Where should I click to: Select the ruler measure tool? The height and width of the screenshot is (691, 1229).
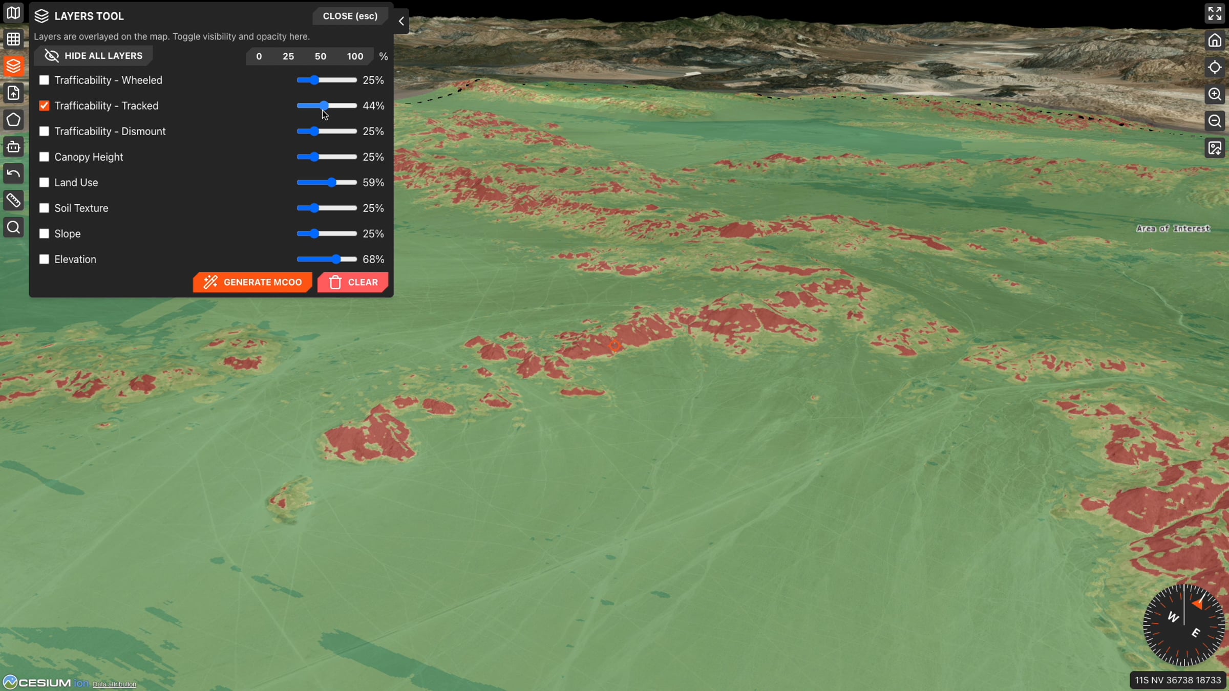pyautogui.click(x=13, y=201)
